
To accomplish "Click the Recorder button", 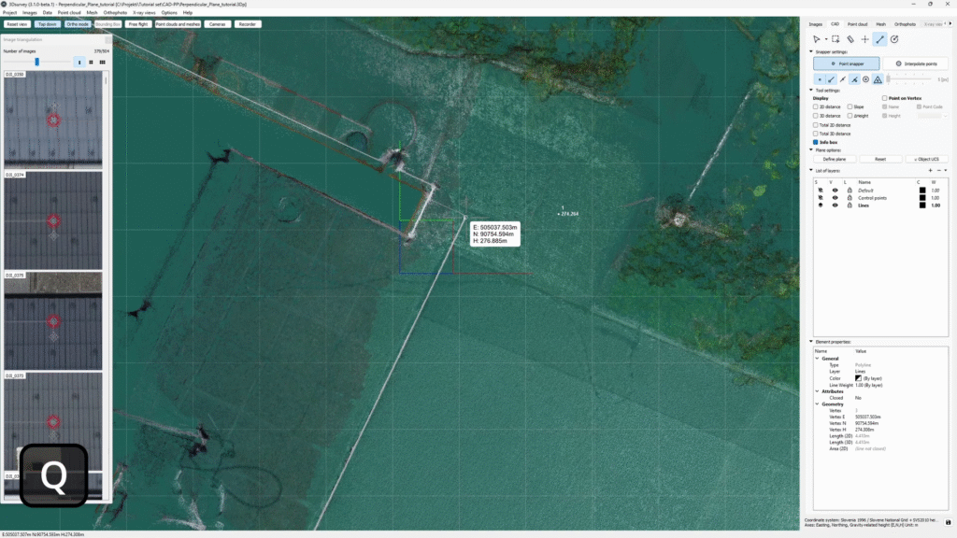I will click(247, 24).
